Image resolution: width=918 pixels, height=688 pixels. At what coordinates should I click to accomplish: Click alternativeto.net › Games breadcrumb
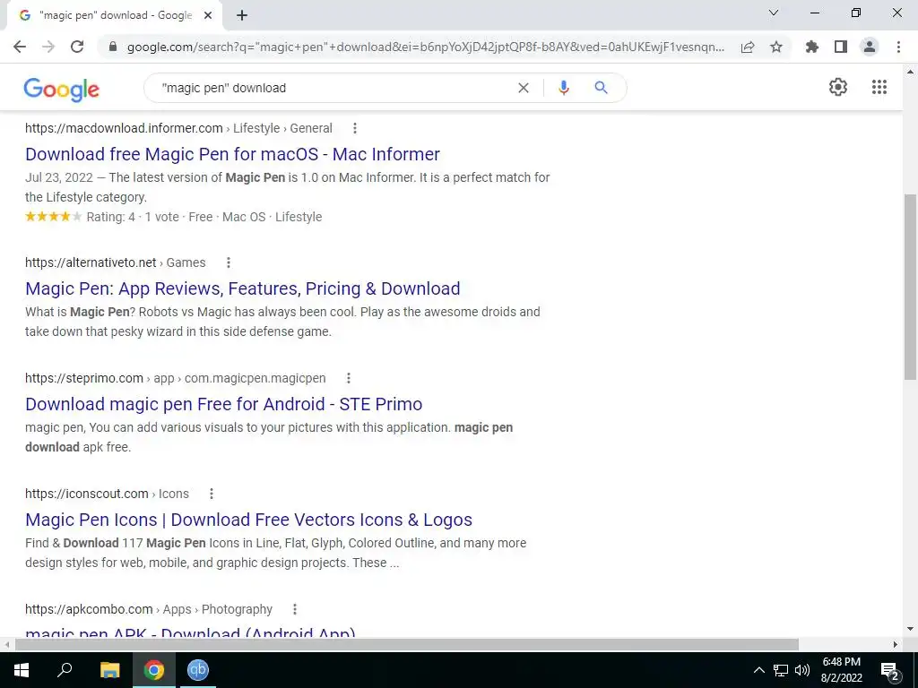116,262
